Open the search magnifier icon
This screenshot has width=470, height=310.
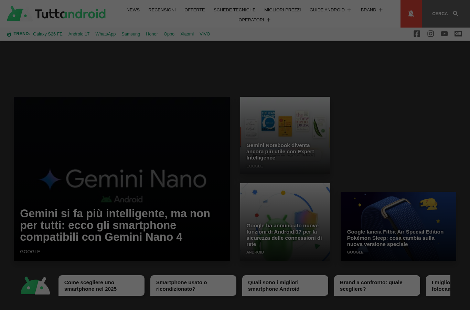click(x=456, y=14)
